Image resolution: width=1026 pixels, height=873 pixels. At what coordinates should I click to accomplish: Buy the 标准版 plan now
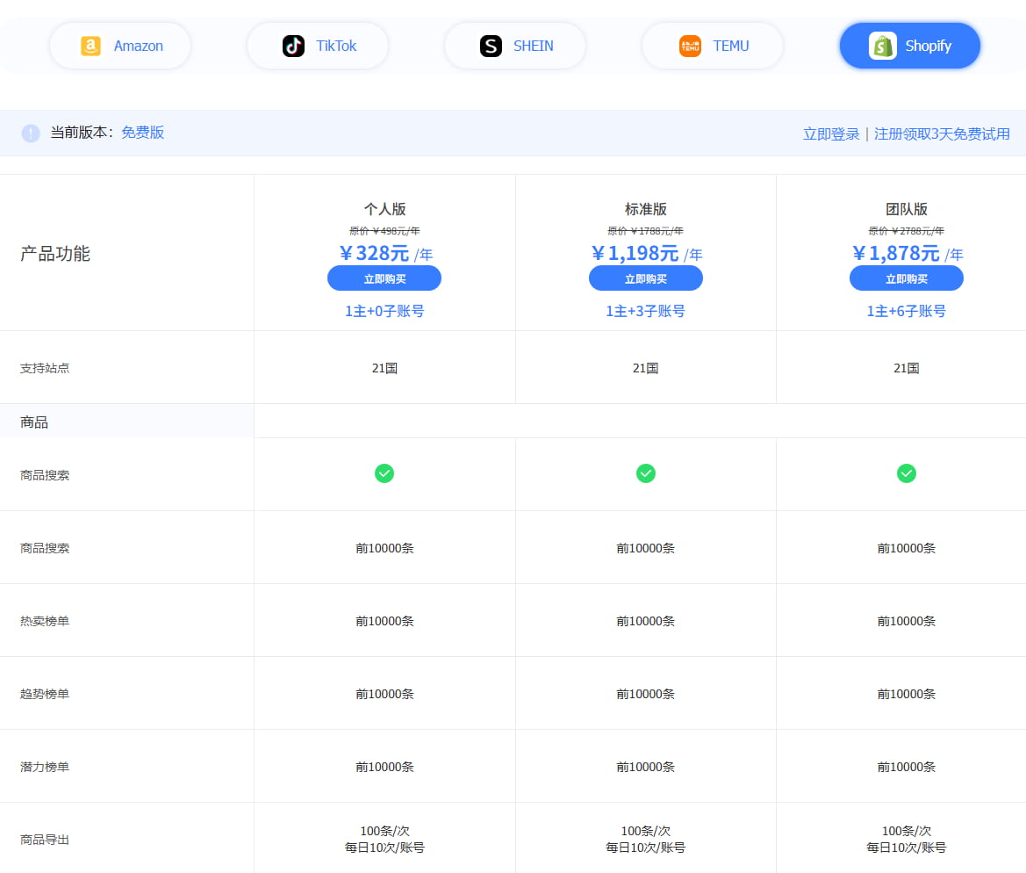[645, 278]
